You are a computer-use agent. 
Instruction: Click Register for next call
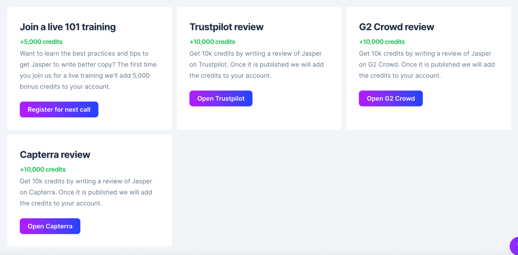click(x=59, y=109)
